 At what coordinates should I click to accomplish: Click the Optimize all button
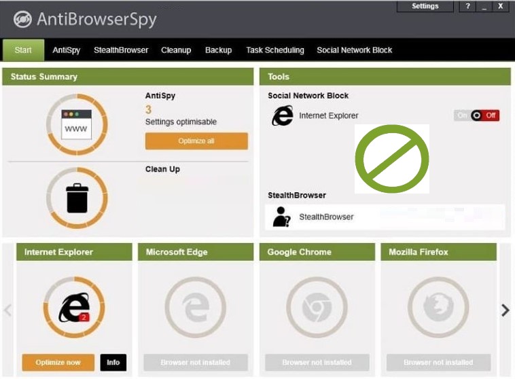pyautogui.click(x=196, y=141)
